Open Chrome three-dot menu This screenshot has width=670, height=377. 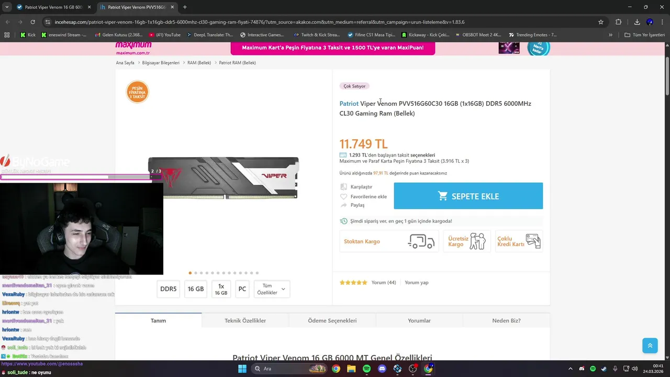click(662, 22)
